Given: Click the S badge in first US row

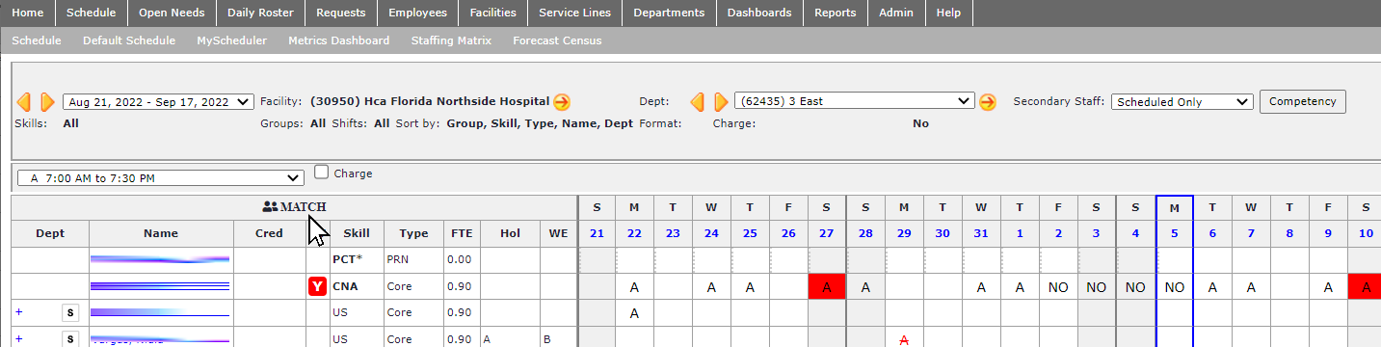Looking at the screenshot, I should (69, 312).
